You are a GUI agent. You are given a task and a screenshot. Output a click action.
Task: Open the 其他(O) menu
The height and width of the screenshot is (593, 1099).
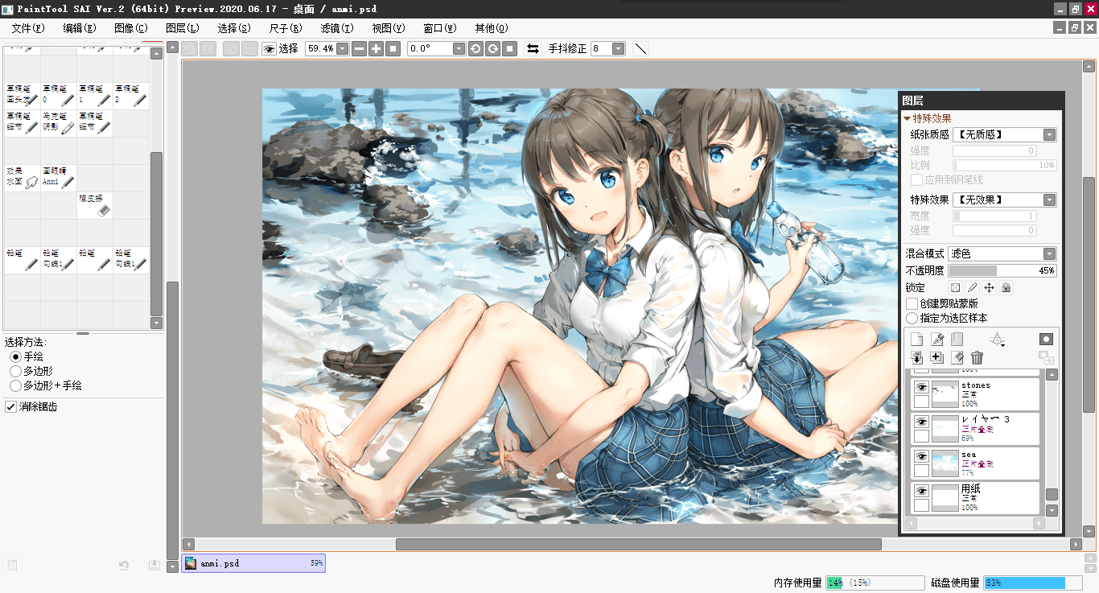[492, 28]
